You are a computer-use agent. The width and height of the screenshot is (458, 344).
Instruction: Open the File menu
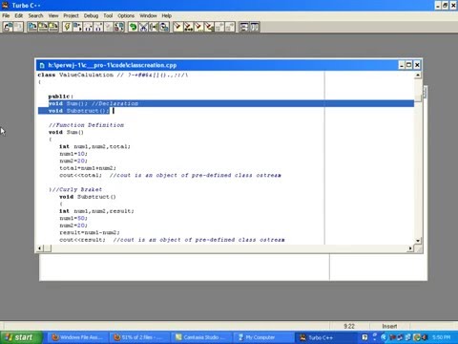6,15
